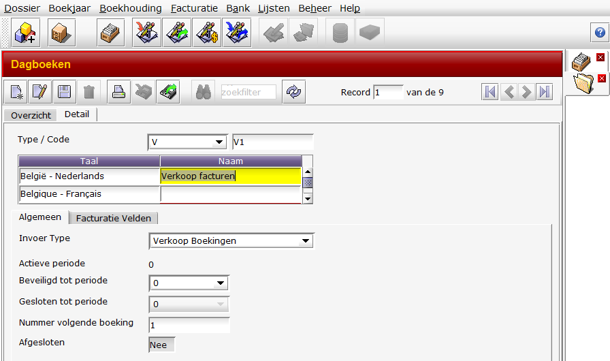Close the folder side tab
This screenshot has height=361, width=610.
tap(602, 78)
